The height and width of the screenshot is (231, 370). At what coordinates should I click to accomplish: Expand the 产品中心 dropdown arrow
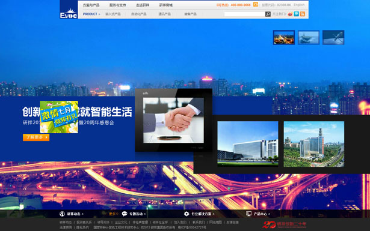pyautogui.click(x=269, y=214)
